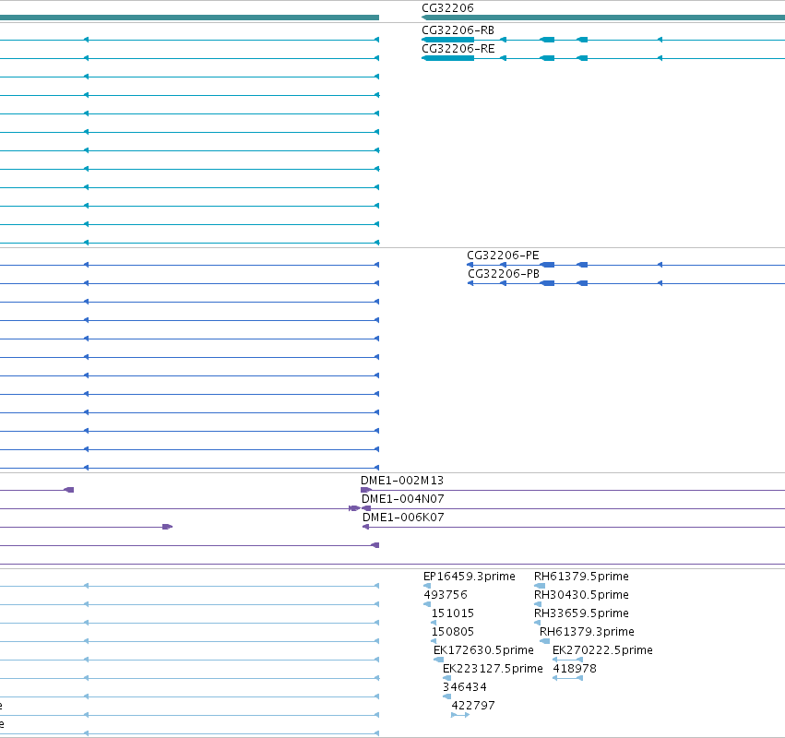785x738 pixels.
Task: Click the CG32206-RB thick exon block
Action: [x=448, y=40]
